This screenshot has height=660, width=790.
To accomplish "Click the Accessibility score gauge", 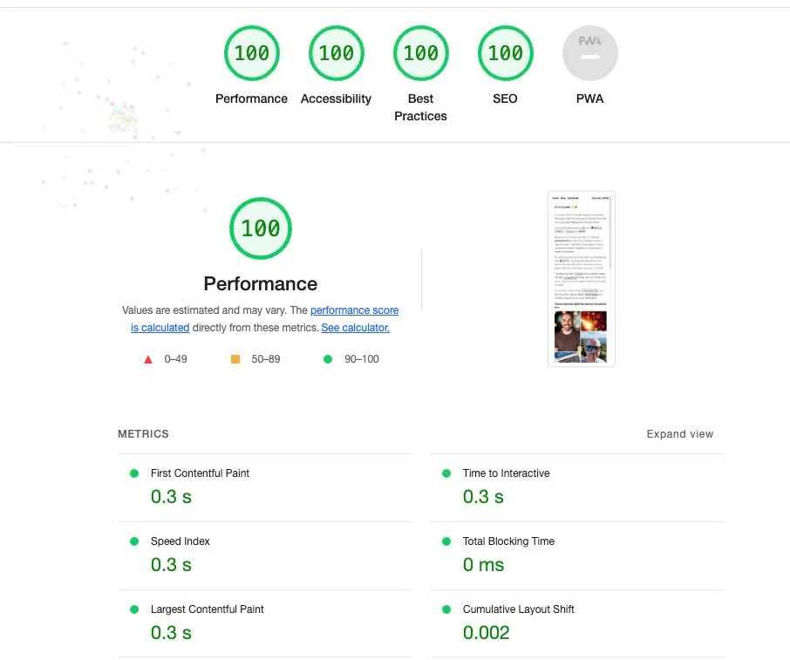I will tap(336, 53).
